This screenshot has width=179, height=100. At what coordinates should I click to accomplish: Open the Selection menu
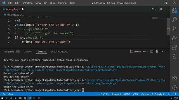[27, 3]
